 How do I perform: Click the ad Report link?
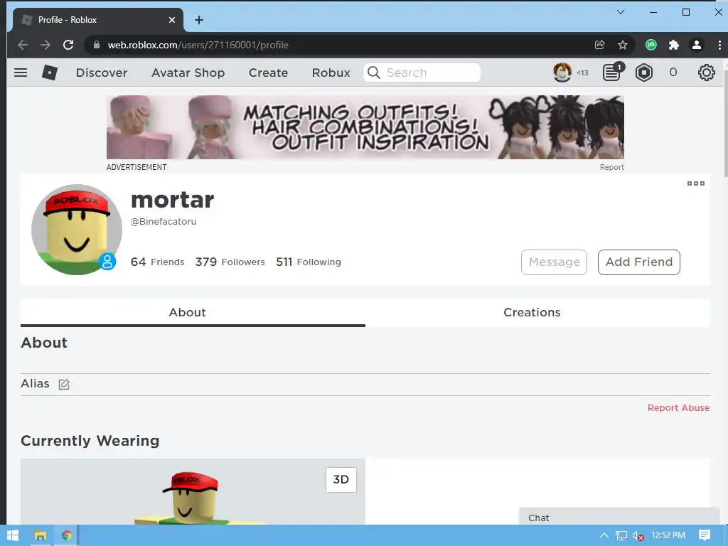pyautogui.click(x=611, y=167)
